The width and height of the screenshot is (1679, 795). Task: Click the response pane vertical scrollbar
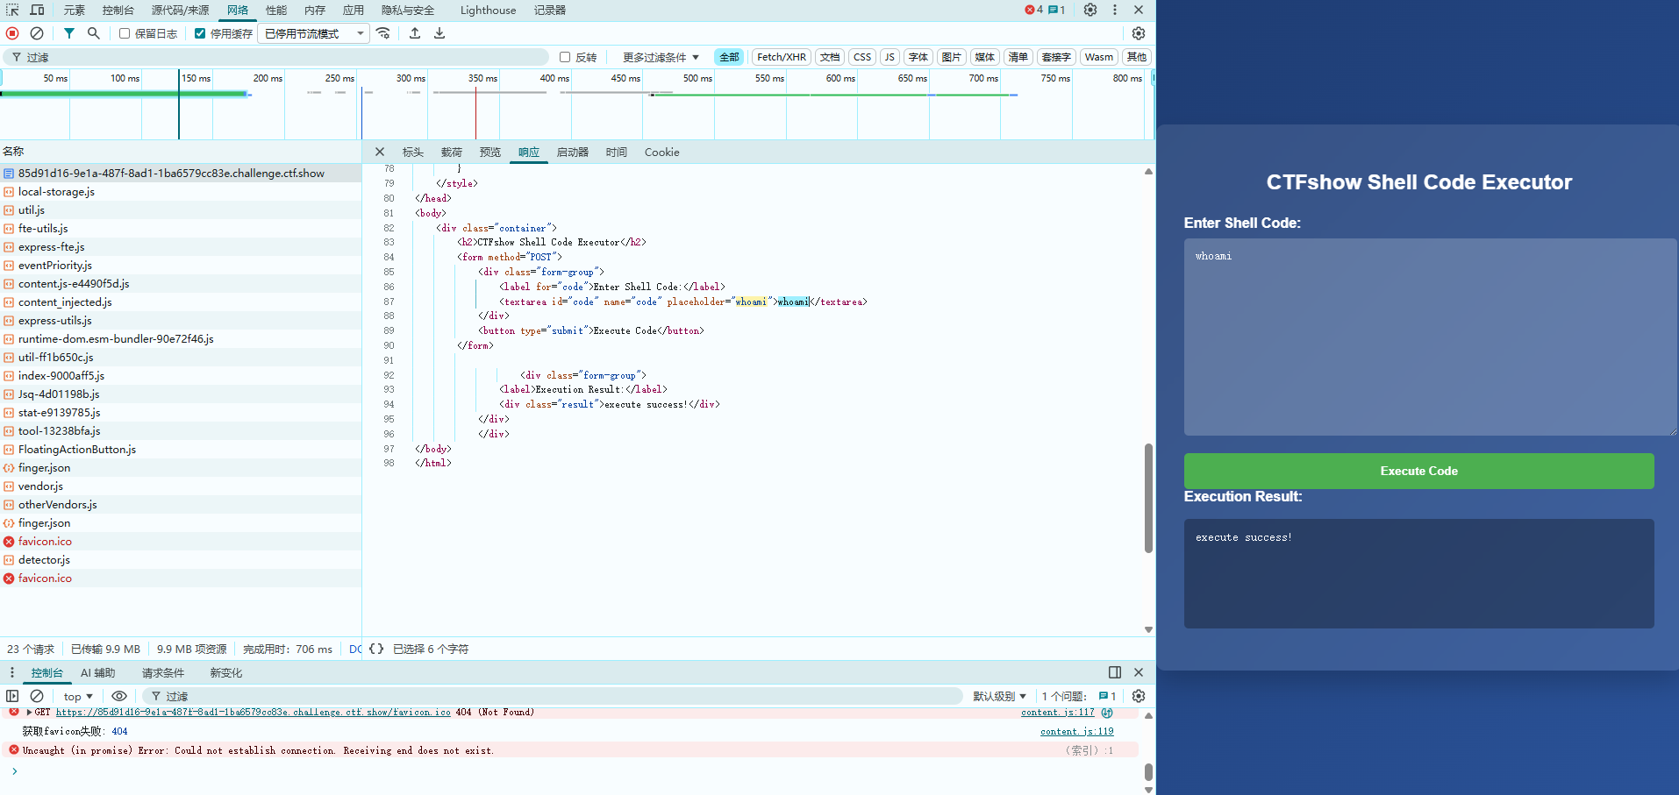pos(1148,498)
